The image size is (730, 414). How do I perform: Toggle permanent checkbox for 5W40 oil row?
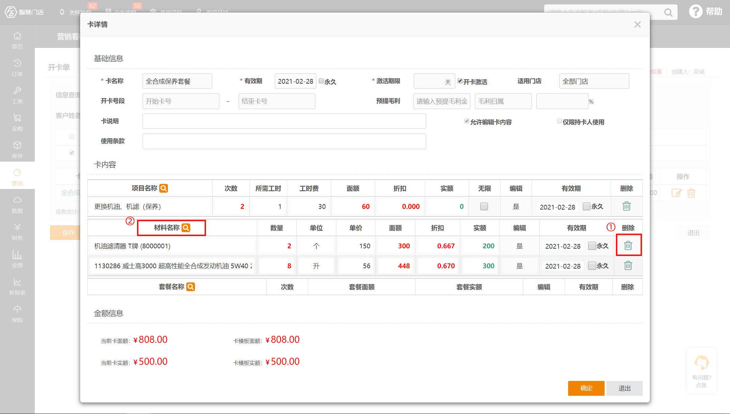(592, 266)
